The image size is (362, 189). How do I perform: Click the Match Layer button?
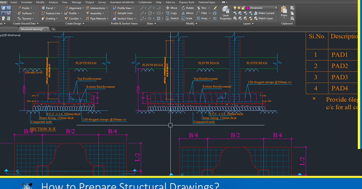263,18
